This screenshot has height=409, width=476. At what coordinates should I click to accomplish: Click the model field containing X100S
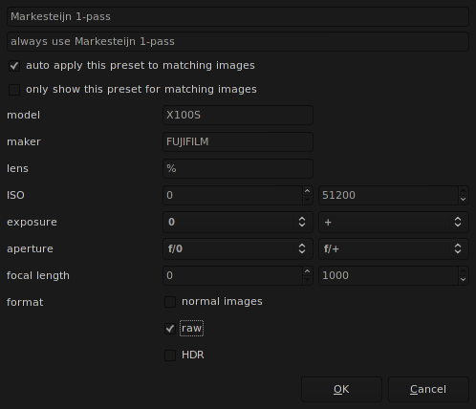[x=238, y=115]
